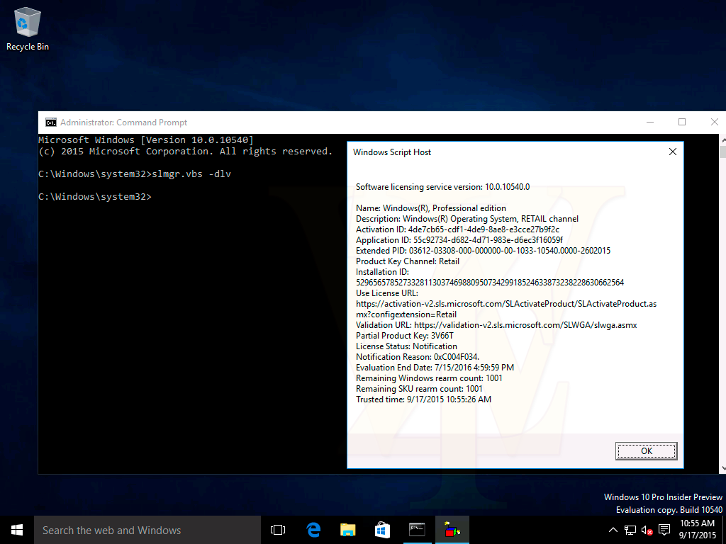Open the network status tray icon
The image size is (726, 544).
(x=630, y=530)
